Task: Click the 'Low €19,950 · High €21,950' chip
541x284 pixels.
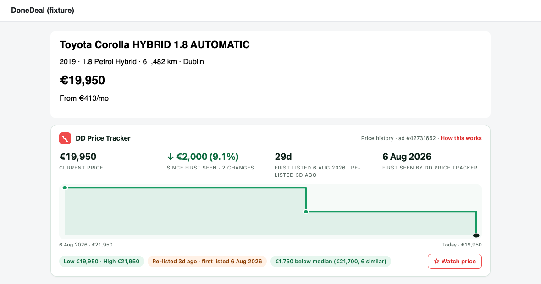Action: click(101, 261)
